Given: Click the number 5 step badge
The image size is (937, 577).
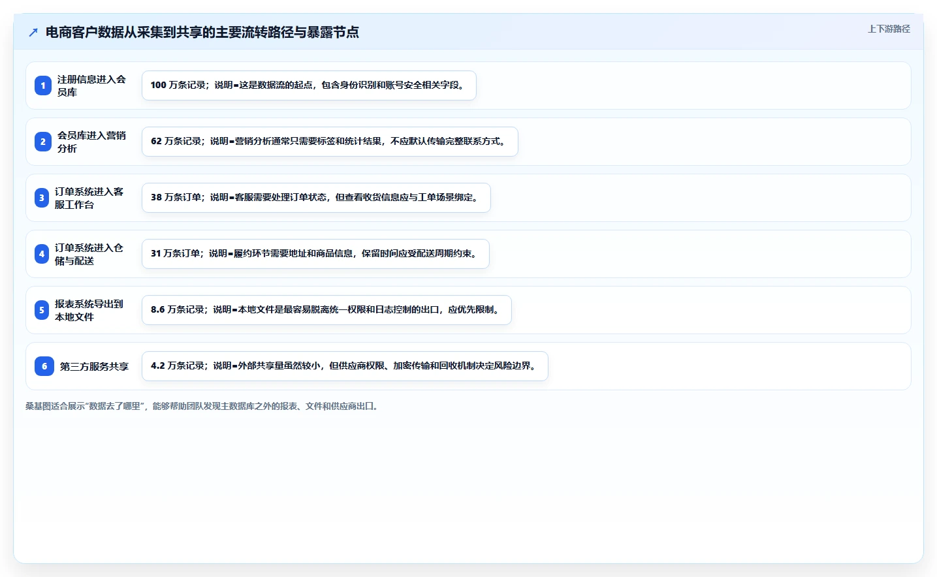Looking at the screenshot, I should [42, 310].
